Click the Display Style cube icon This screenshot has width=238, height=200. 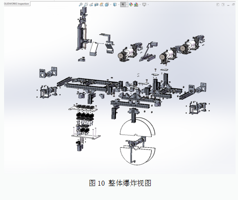(115, 5)
